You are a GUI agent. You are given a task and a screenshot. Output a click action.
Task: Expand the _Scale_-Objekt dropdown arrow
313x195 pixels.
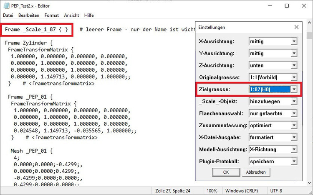(294, 102)
